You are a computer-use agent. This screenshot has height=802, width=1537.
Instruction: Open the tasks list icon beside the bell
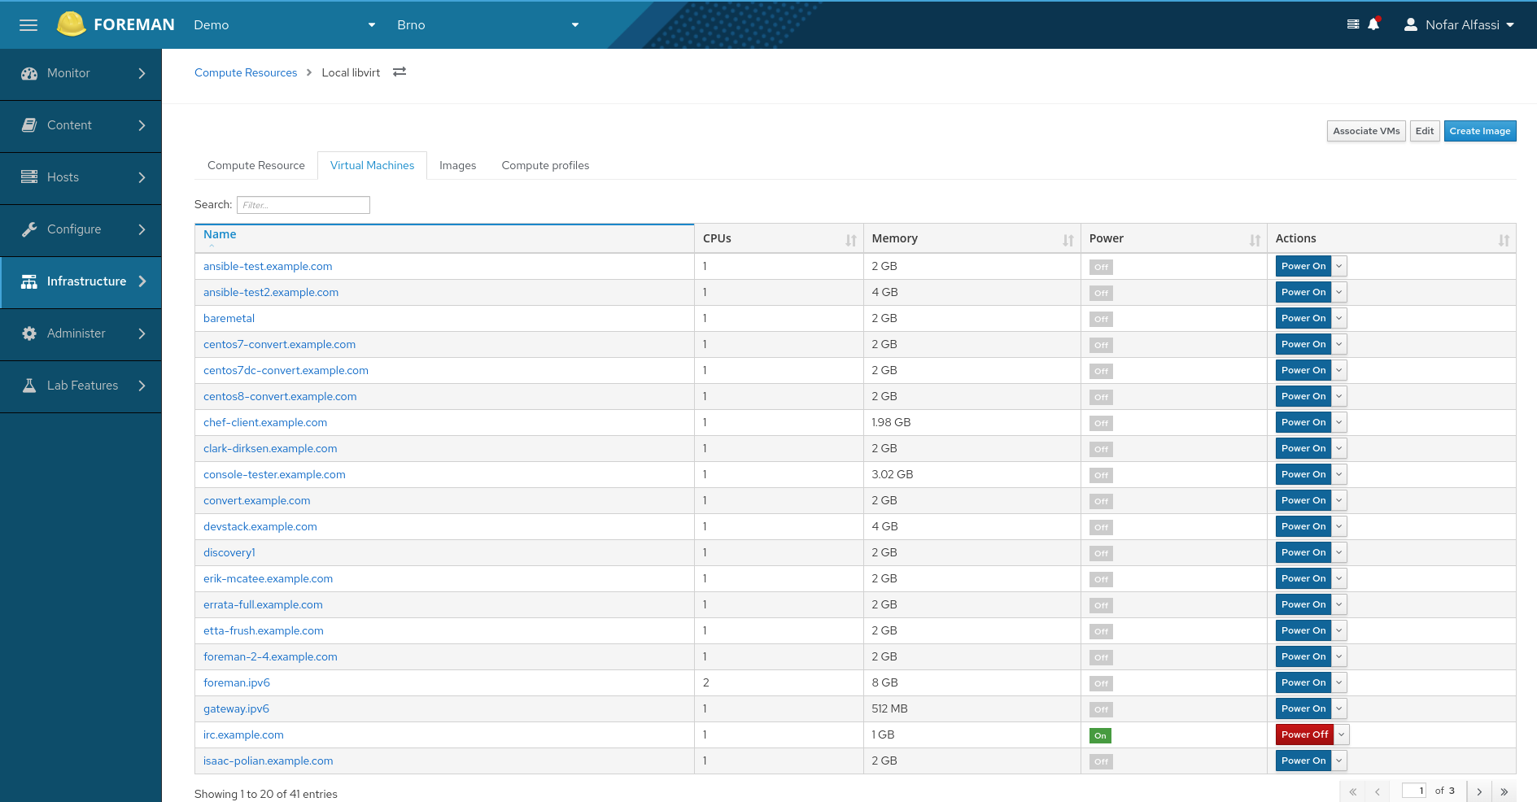coord(1353,24)
